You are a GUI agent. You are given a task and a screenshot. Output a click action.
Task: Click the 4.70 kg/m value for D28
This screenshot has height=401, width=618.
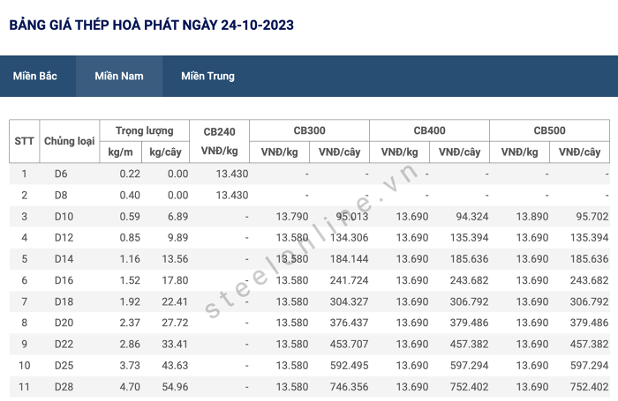pos(130,387)
